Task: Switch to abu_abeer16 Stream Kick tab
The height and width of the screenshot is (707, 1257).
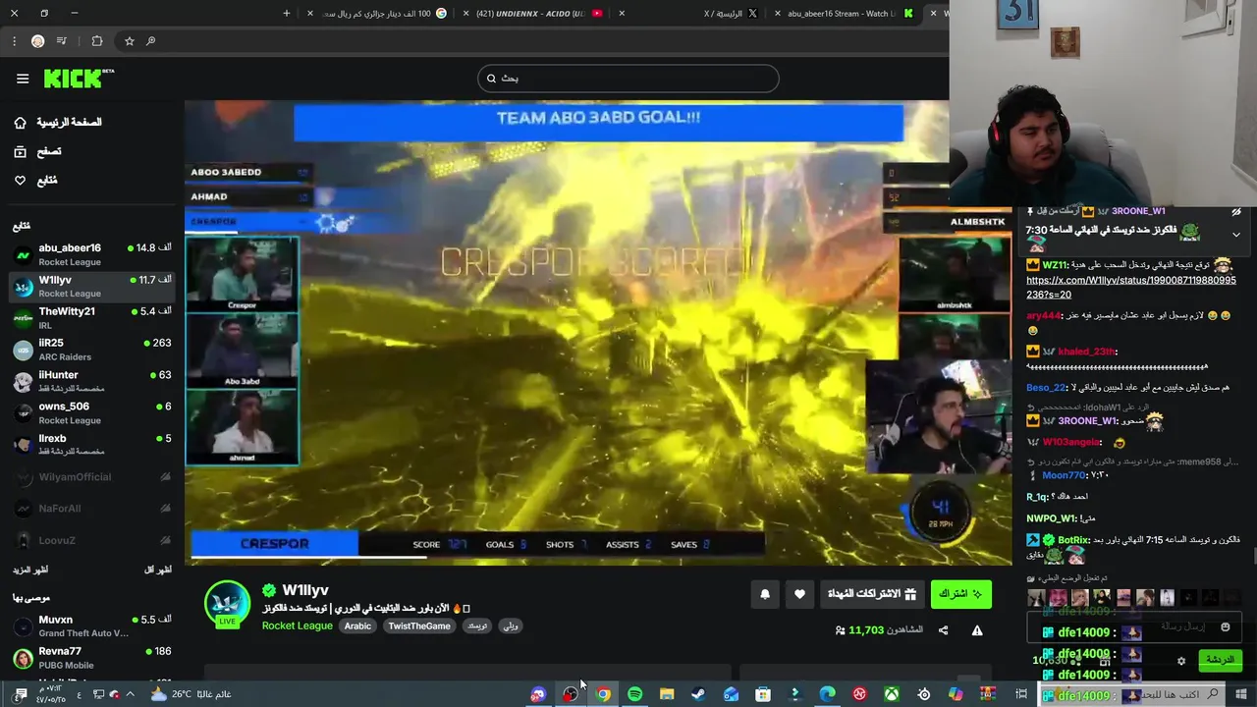Action: [845, 13]
